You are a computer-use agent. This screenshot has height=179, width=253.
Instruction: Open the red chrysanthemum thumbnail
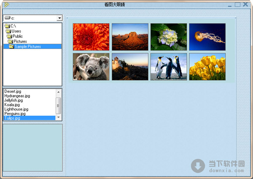click(91, 37)
